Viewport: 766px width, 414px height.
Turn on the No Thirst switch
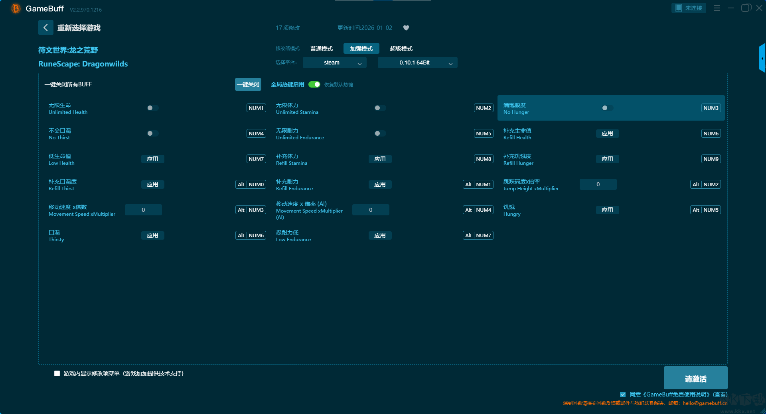tap(152, 133)
